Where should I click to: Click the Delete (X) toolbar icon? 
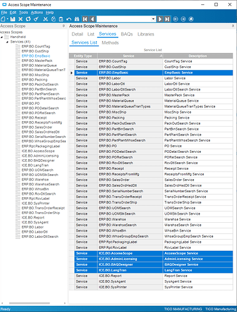point(21,19)
